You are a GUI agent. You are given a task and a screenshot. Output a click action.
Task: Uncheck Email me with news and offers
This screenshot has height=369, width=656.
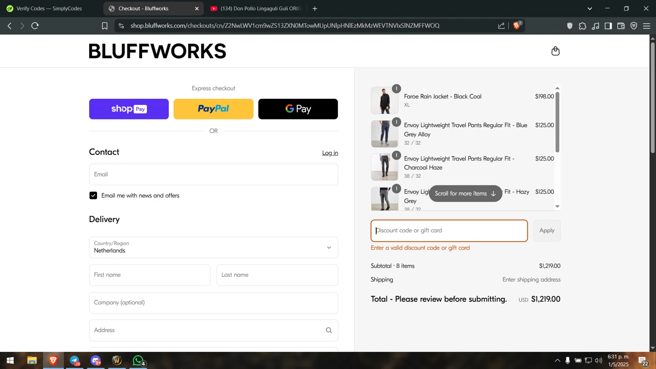93,195
